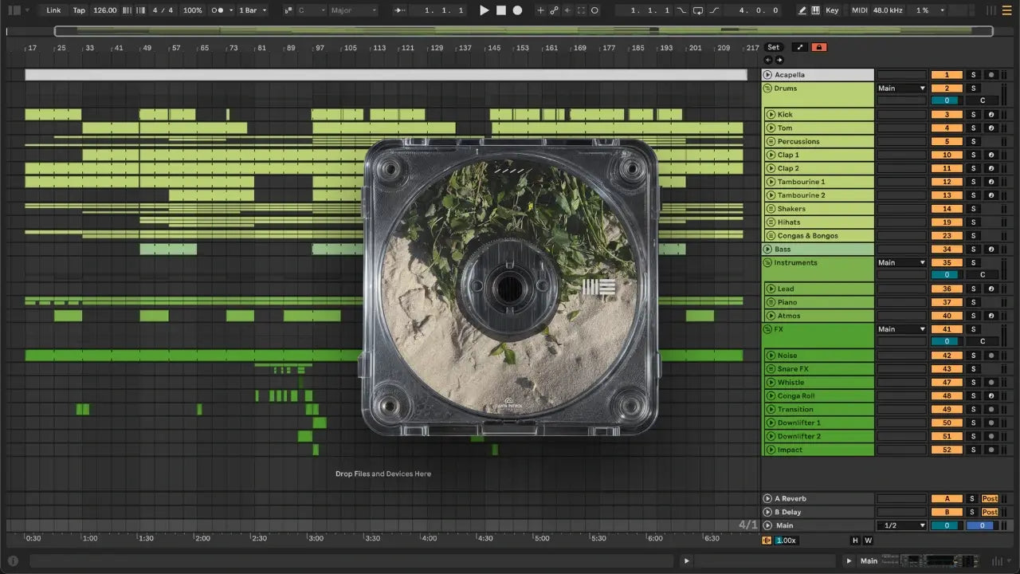Click the Tap tempo button
Viewport: 1020px width, 574px height.
79,10
